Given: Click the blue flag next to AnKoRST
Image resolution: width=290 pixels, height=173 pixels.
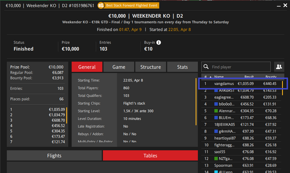Looking at the screenshot, I should tap(216, 91).
